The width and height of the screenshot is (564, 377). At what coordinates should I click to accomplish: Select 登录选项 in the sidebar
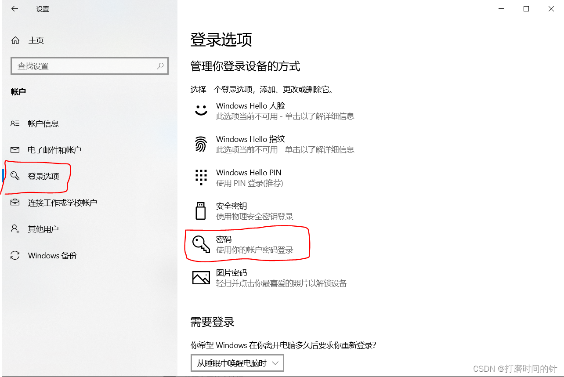coord(43,176)
